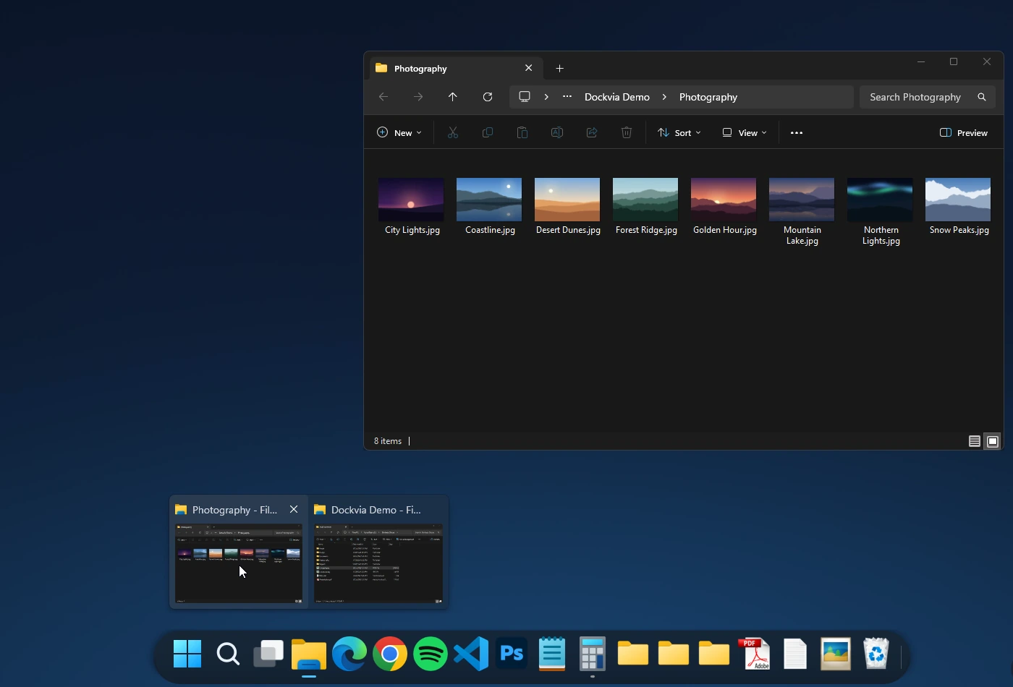The width and height of the screenshot is (1013, 687).
Task: Click the Share icon in toolbar
Action: pos(592,132)
